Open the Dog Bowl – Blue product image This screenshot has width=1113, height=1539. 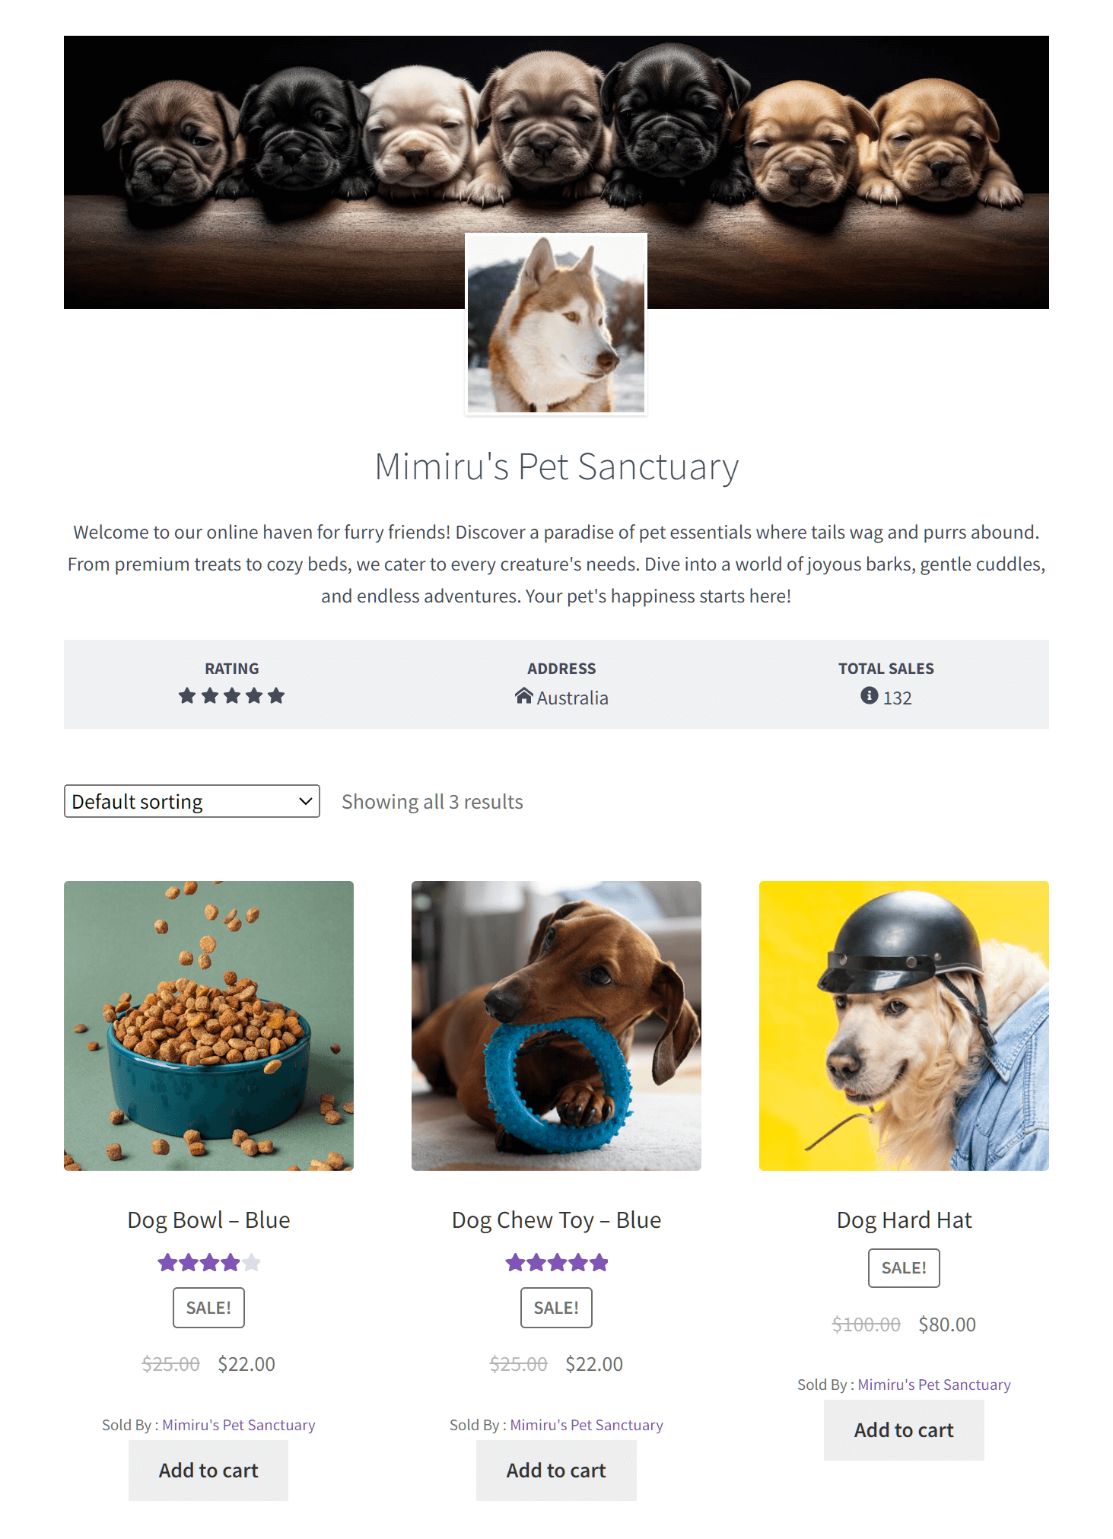208,1025
